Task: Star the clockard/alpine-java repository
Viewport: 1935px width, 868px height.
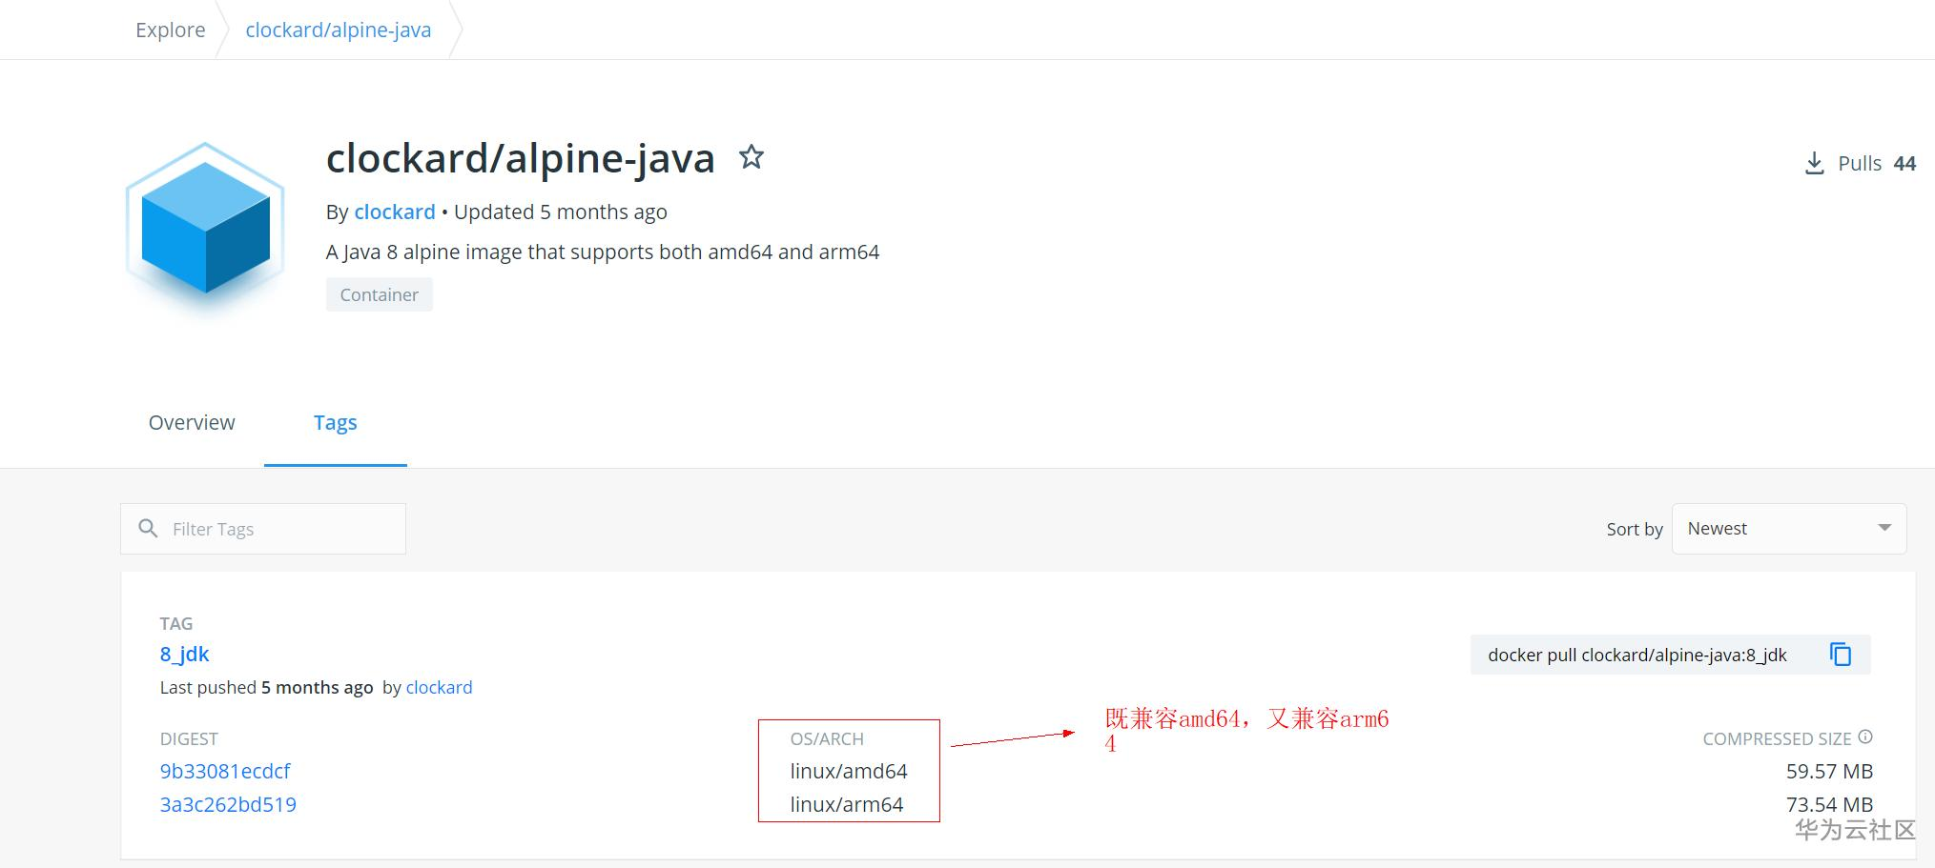Action: coord(751,157)
